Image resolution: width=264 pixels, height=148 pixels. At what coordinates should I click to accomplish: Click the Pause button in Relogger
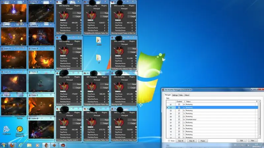pyautogui.click(x=203, y=141)
